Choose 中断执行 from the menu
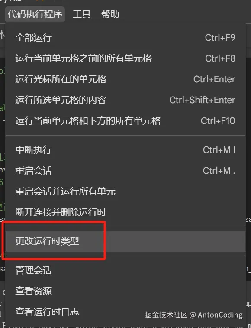Screen dimensions: 251x328 [x=125, y=150]
